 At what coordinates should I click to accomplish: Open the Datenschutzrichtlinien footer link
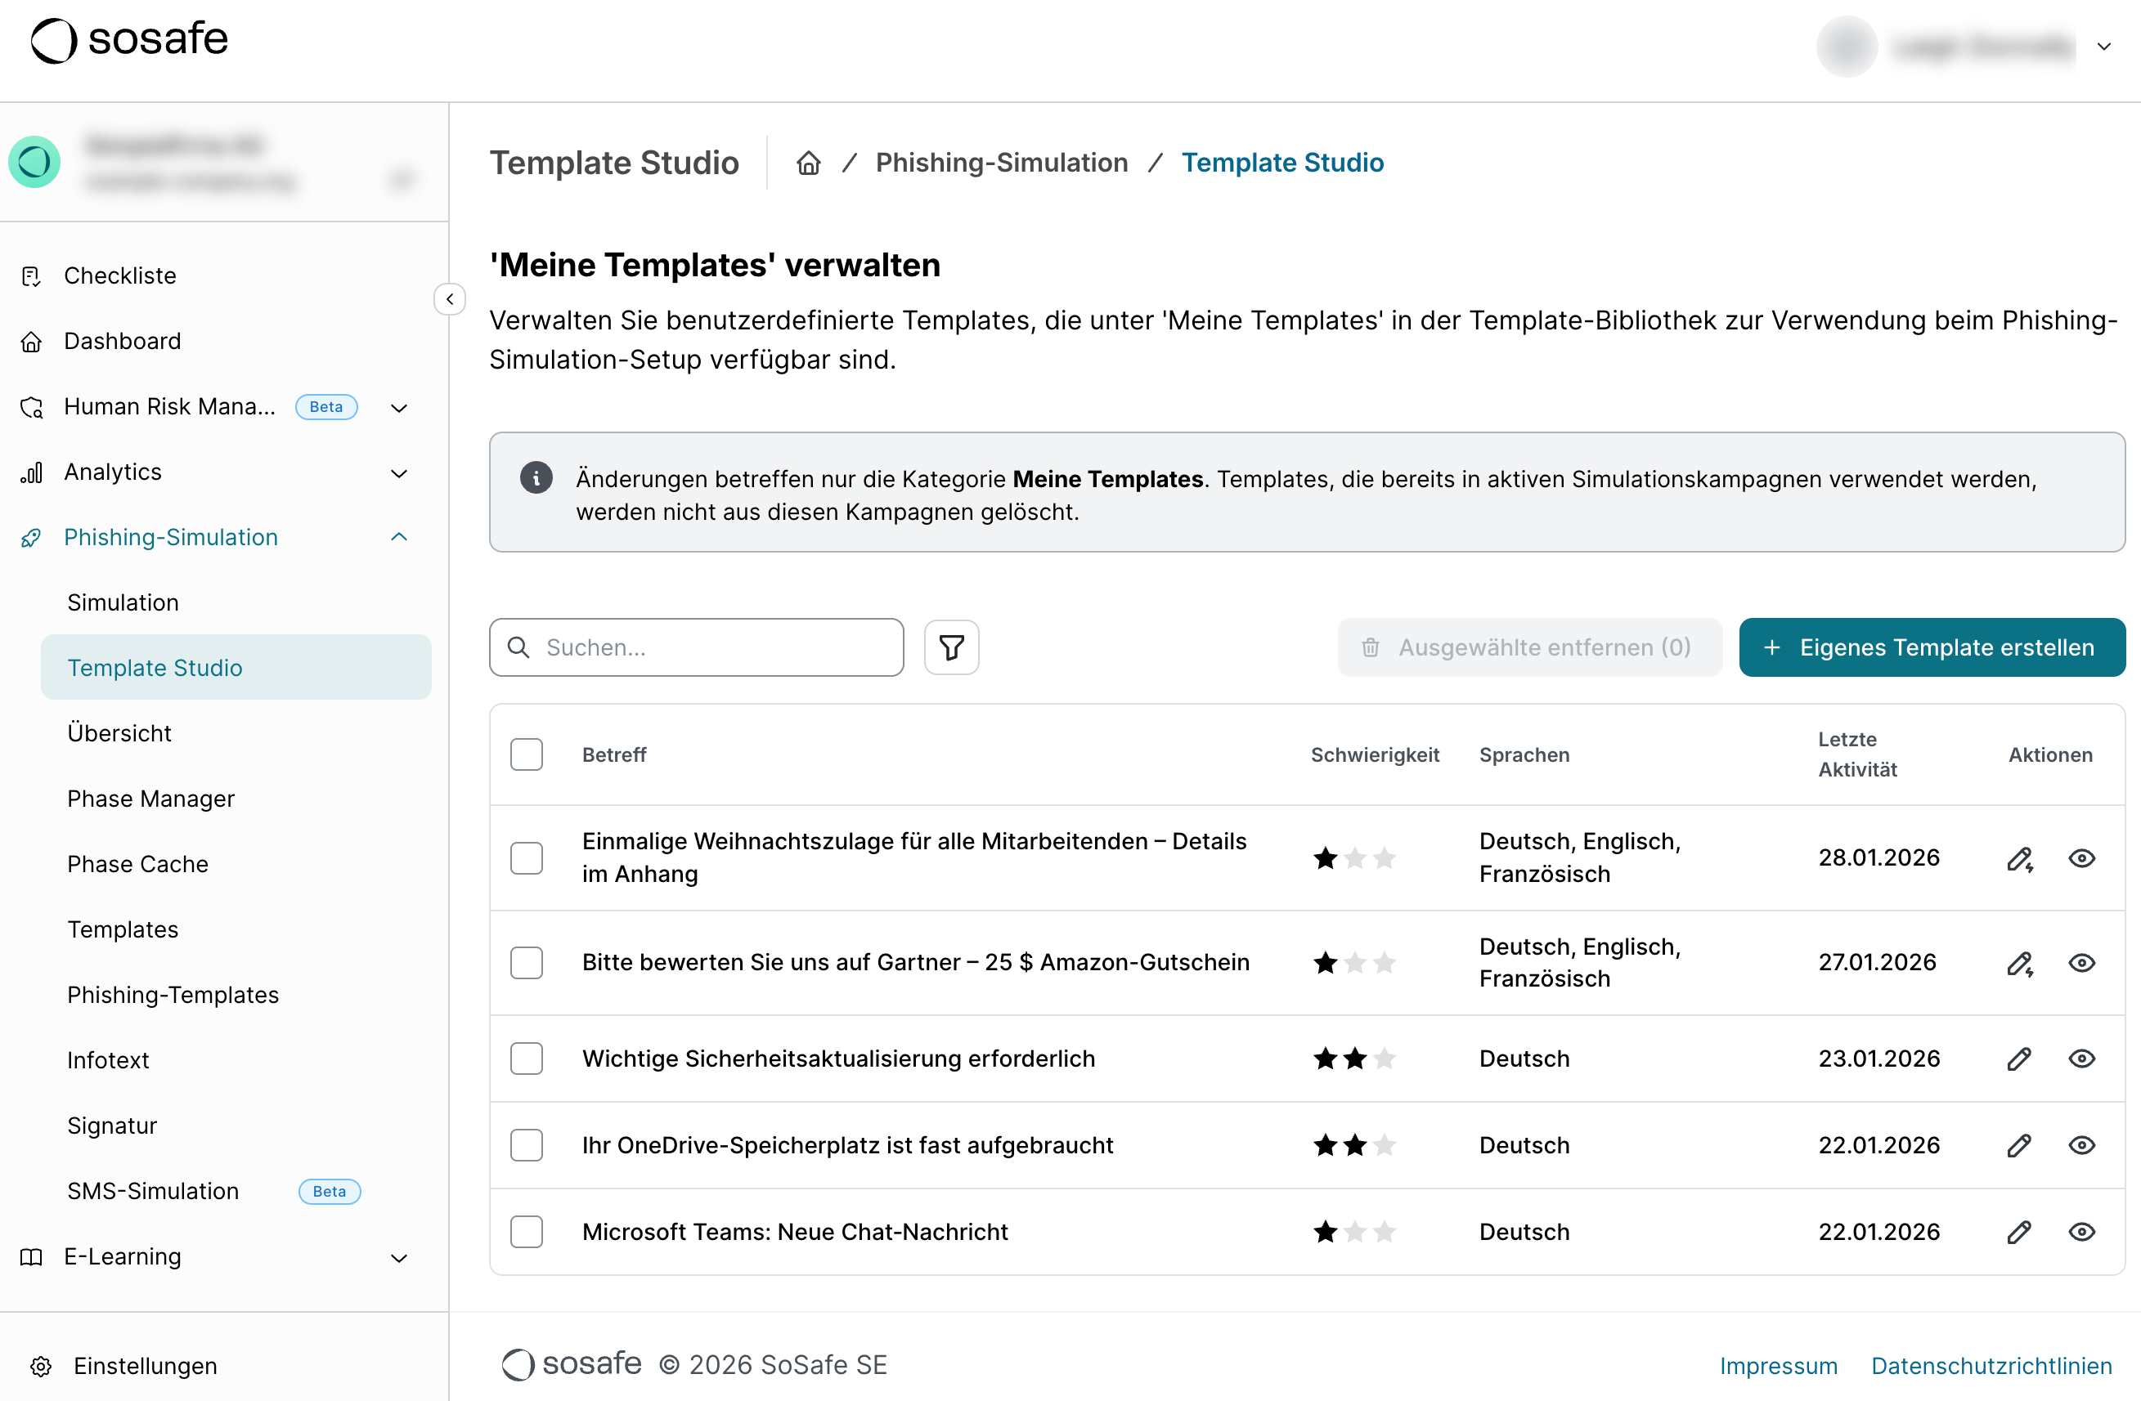tap(1991, 1366)
